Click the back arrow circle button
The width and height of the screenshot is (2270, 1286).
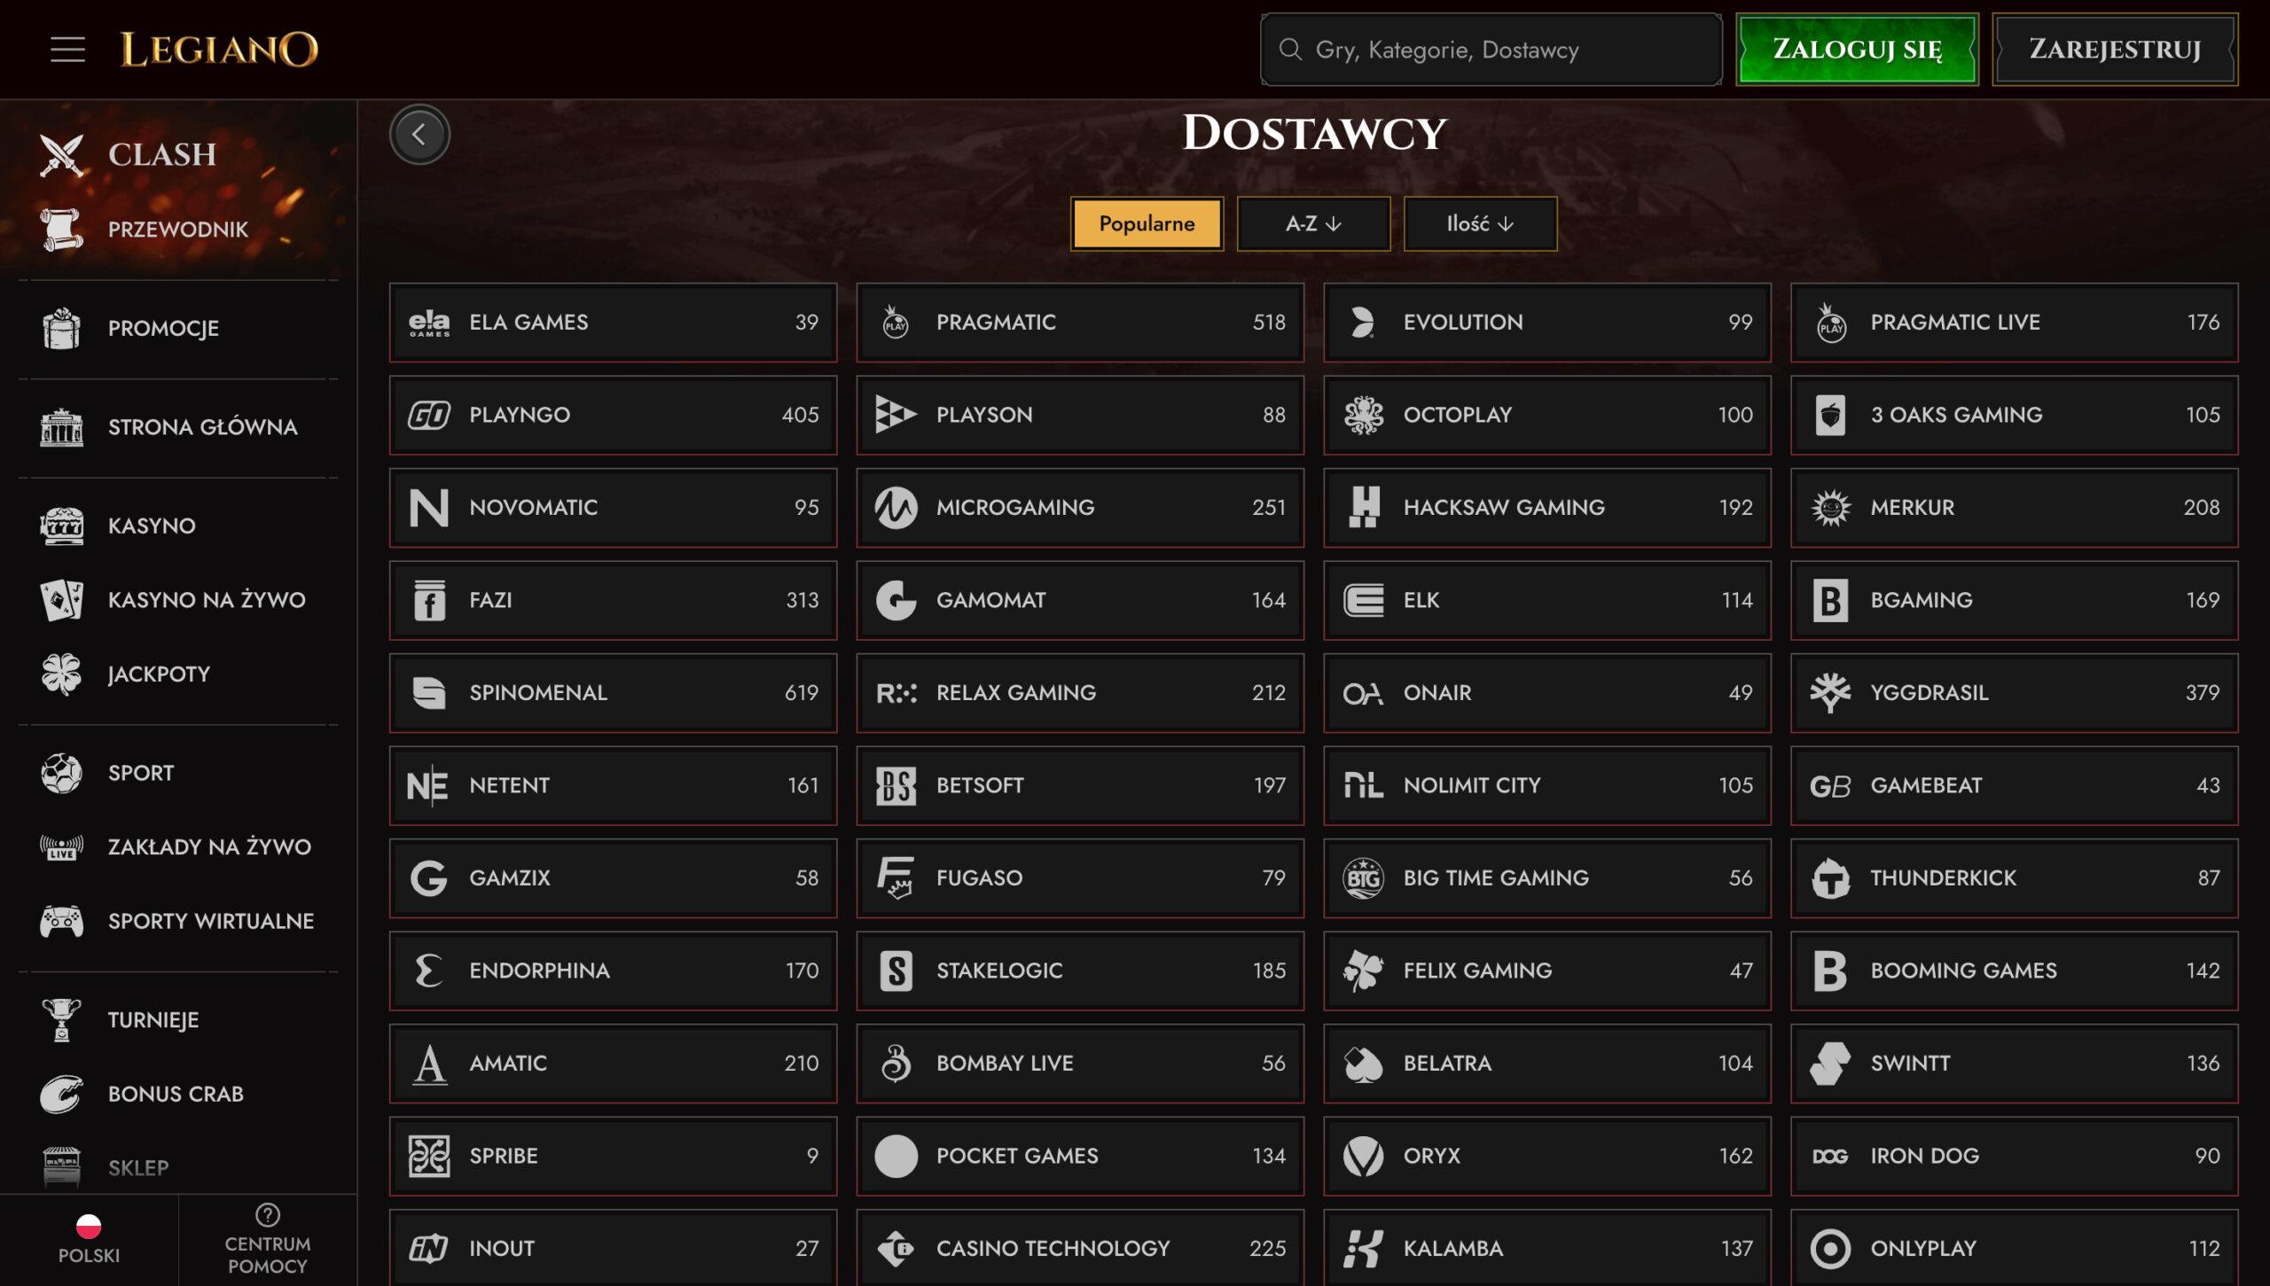[419, 135]
